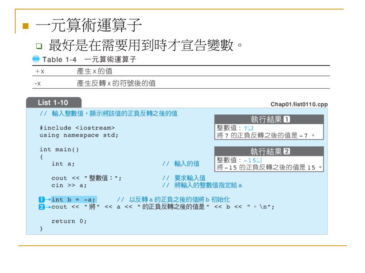Click the Enter key symbol after input 7
The image size is (365, 273).
coord(251,128)
